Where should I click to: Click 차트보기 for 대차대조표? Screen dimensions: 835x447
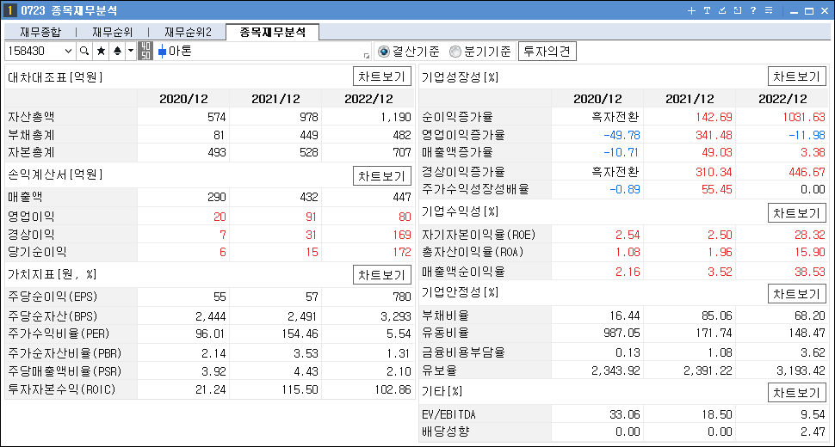pyautogui.click(x=382, y=77)
